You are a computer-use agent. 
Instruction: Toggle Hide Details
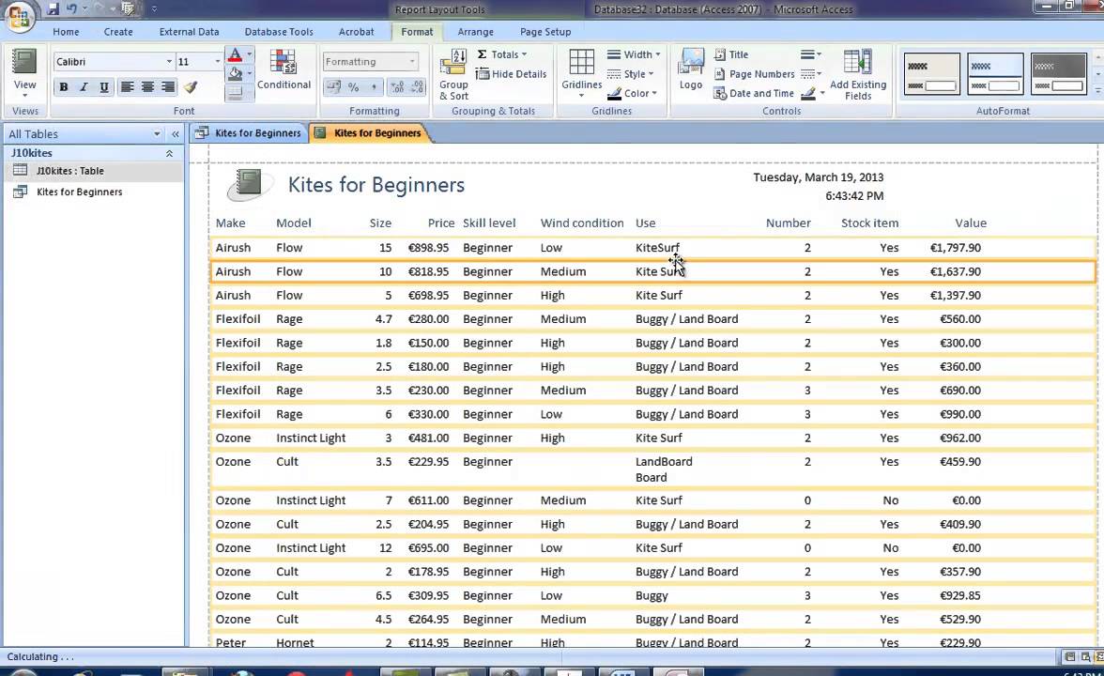coord(511,74)
